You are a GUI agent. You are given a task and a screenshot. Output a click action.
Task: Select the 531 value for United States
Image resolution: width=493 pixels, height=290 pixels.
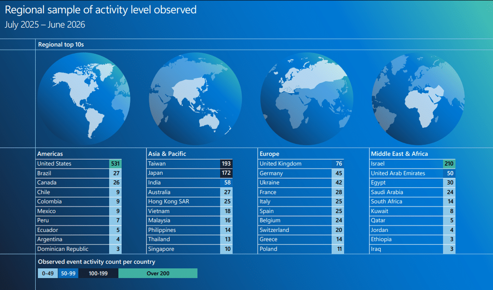coord(116,164)
